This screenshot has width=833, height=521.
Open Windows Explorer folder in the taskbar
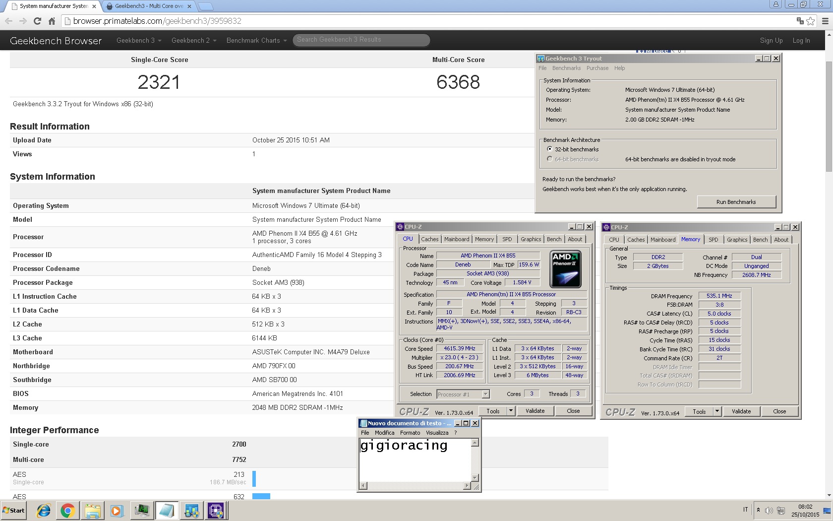[x=92, y=511]
